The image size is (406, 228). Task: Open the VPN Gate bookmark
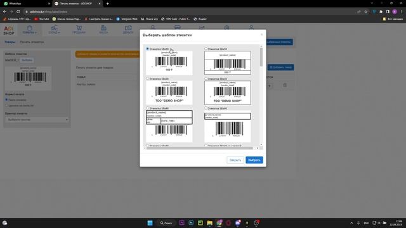coord(176,19)
